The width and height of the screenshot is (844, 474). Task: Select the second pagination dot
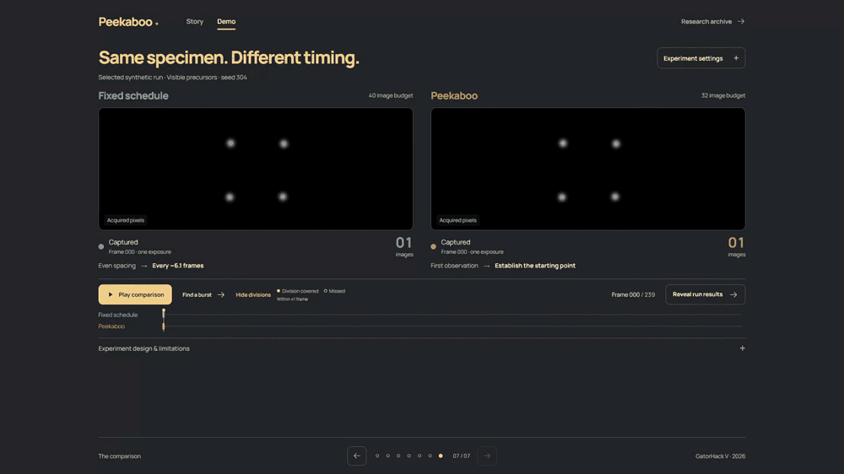pyautogui.click(x=387, y=455)
